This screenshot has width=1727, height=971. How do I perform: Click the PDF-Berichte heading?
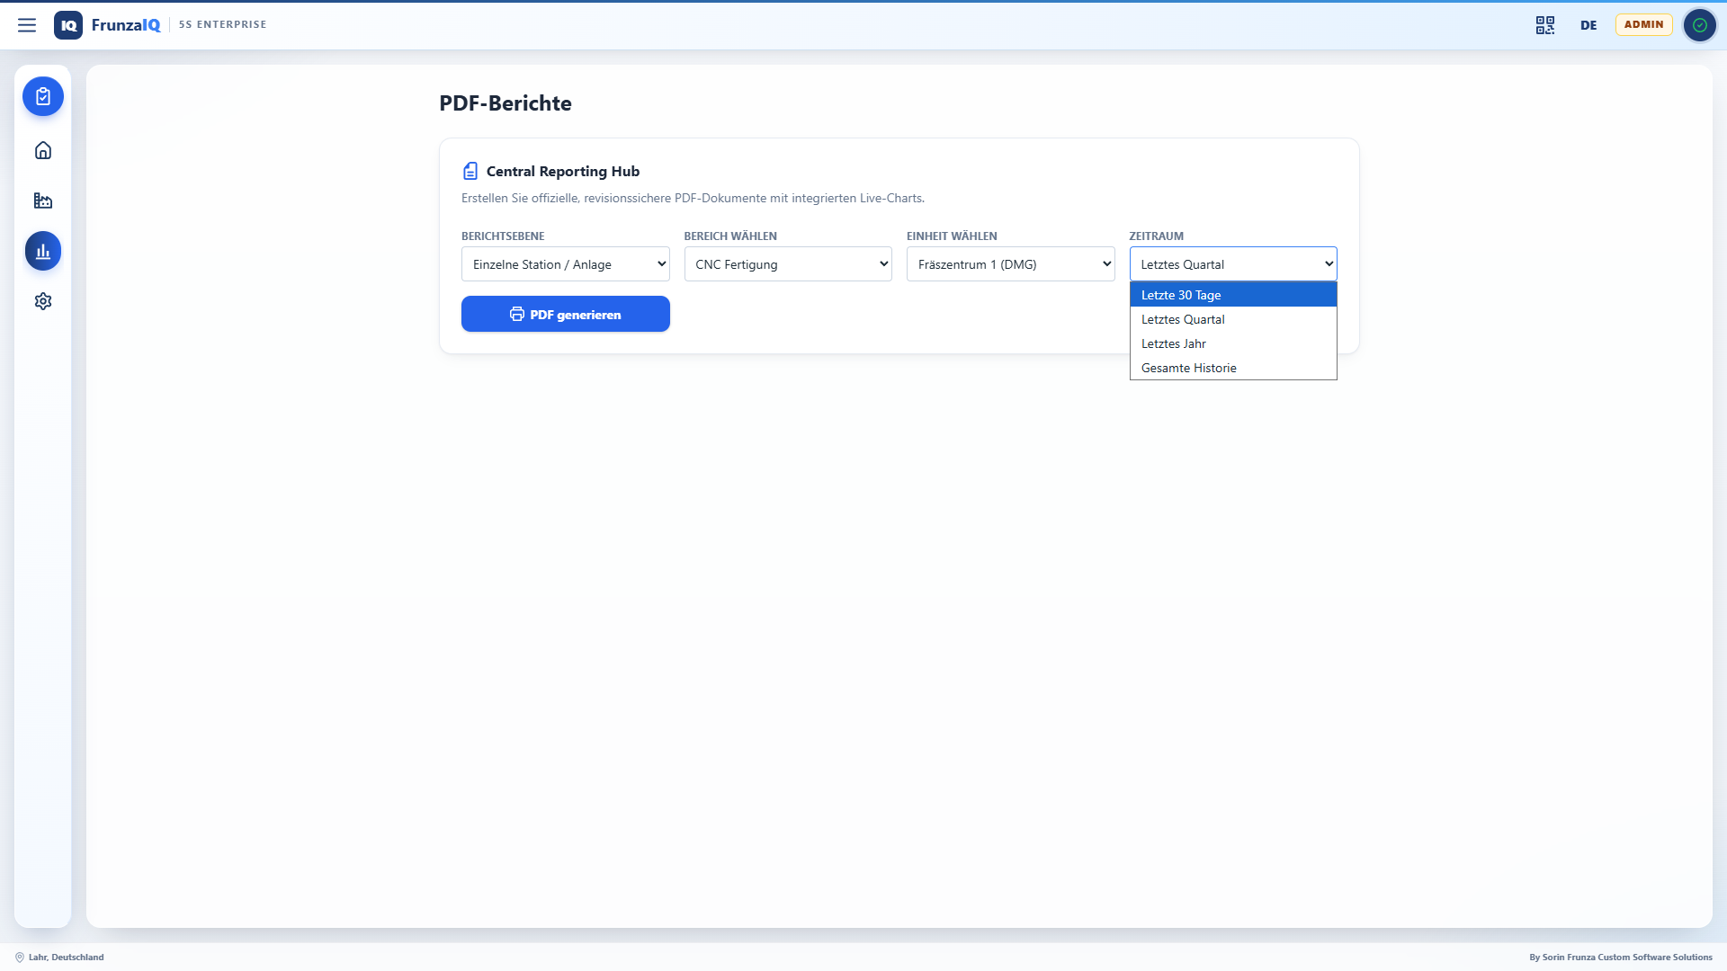click(x=505, y=103)
